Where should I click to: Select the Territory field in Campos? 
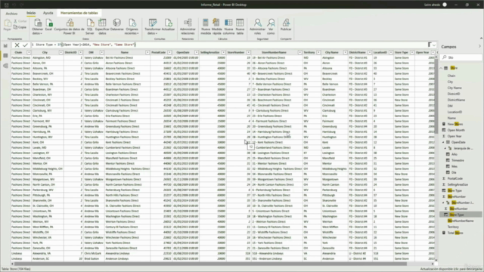[x=453, y=227]
